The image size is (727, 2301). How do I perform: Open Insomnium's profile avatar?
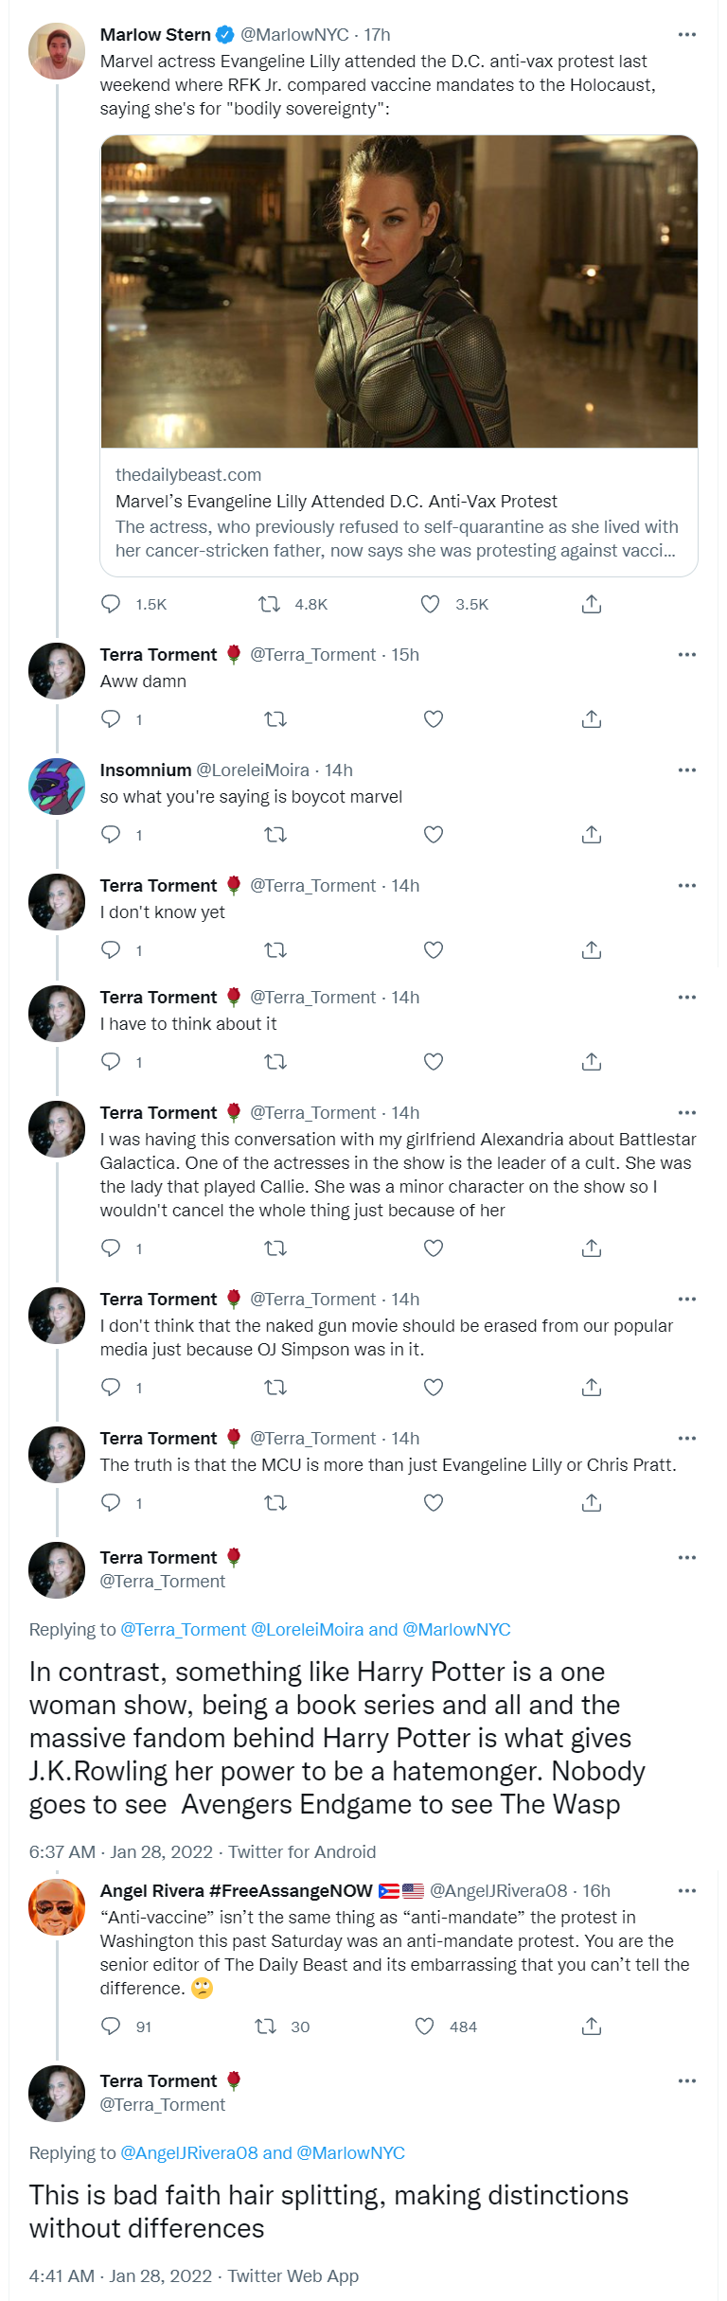point(57,787)
